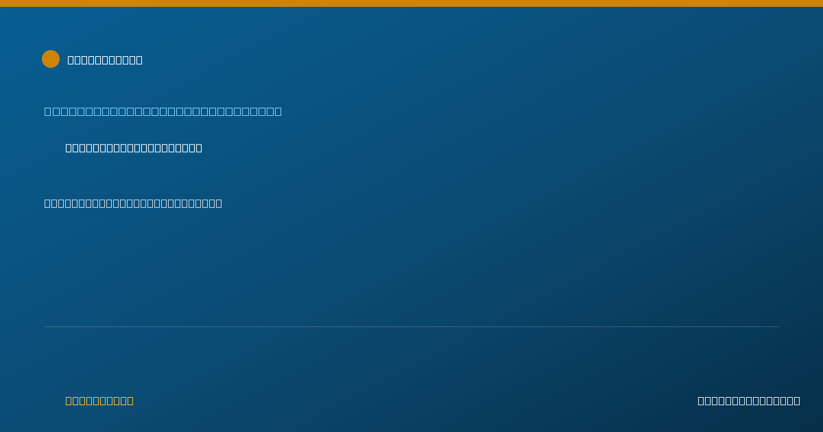This screenshot has height=432, width=823.
Task: Select the white title text beside orange circle
Action: tap(105, 60)
